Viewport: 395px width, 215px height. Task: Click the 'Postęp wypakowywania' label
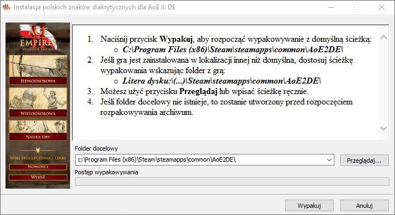(106, 172)
